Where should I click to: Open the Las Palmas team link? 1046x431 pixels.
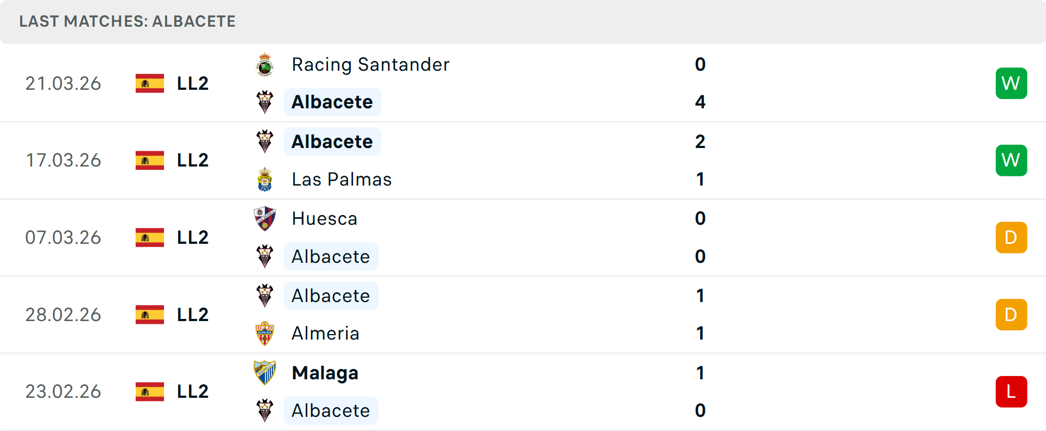pyautogui.click(x=342, y=180)
